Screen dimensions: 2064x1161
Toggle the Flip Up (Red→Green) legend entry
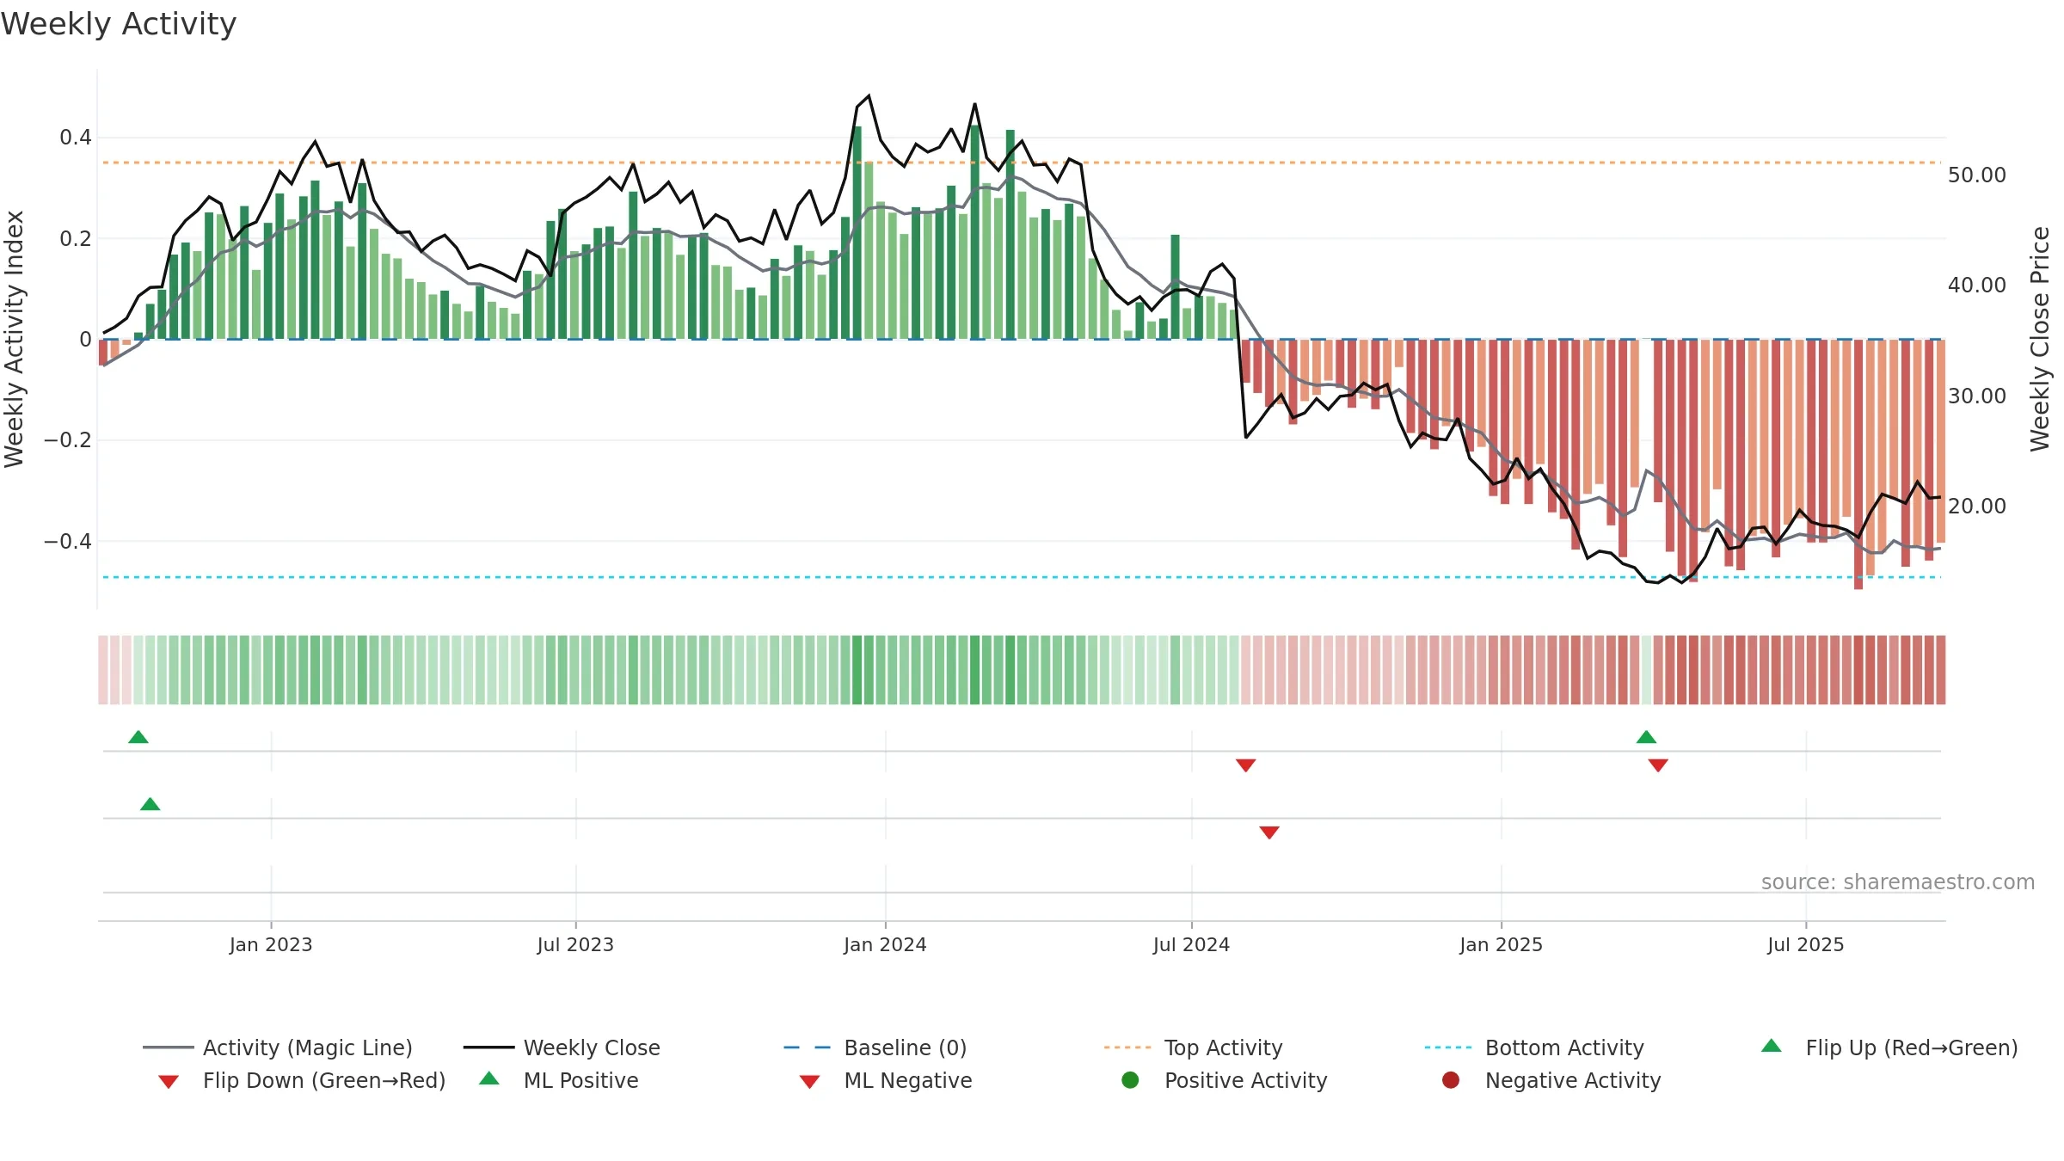[x=1889, y=1047]
